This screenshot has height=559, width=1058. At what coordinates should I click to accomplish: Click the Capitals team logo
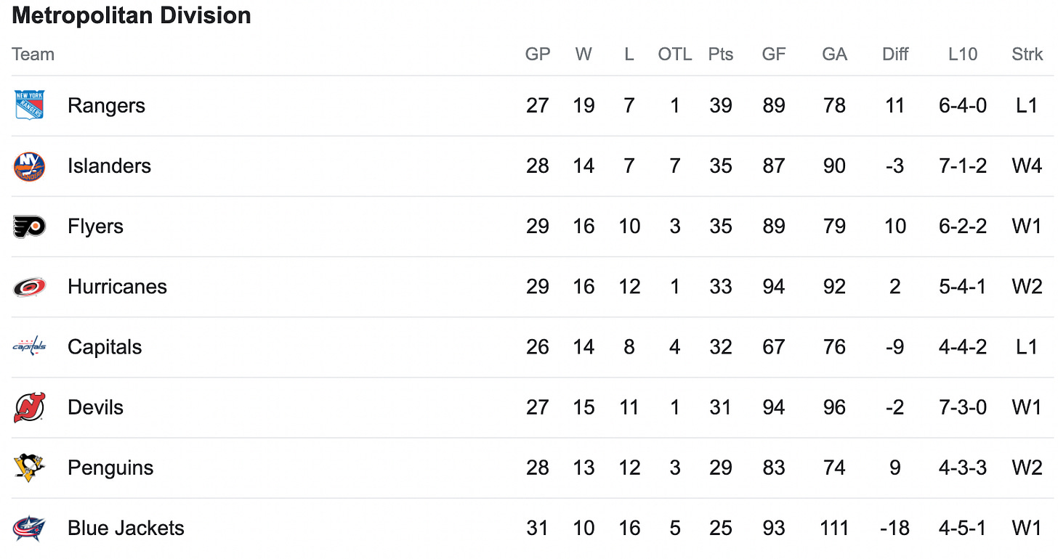click(30, 347)
